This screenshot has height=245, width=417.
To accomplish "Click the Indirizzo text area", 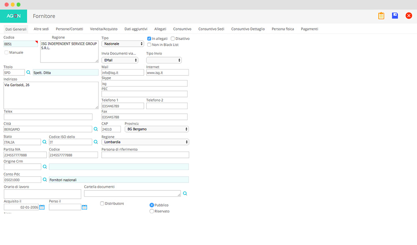I will [51, 95].
